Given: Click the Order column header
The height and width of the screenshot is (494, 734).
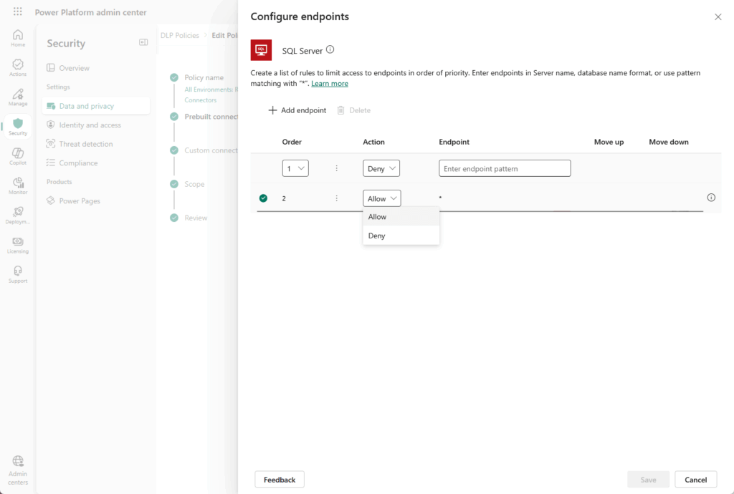Looking at the screenshot, I should click(x=292, y=142).
